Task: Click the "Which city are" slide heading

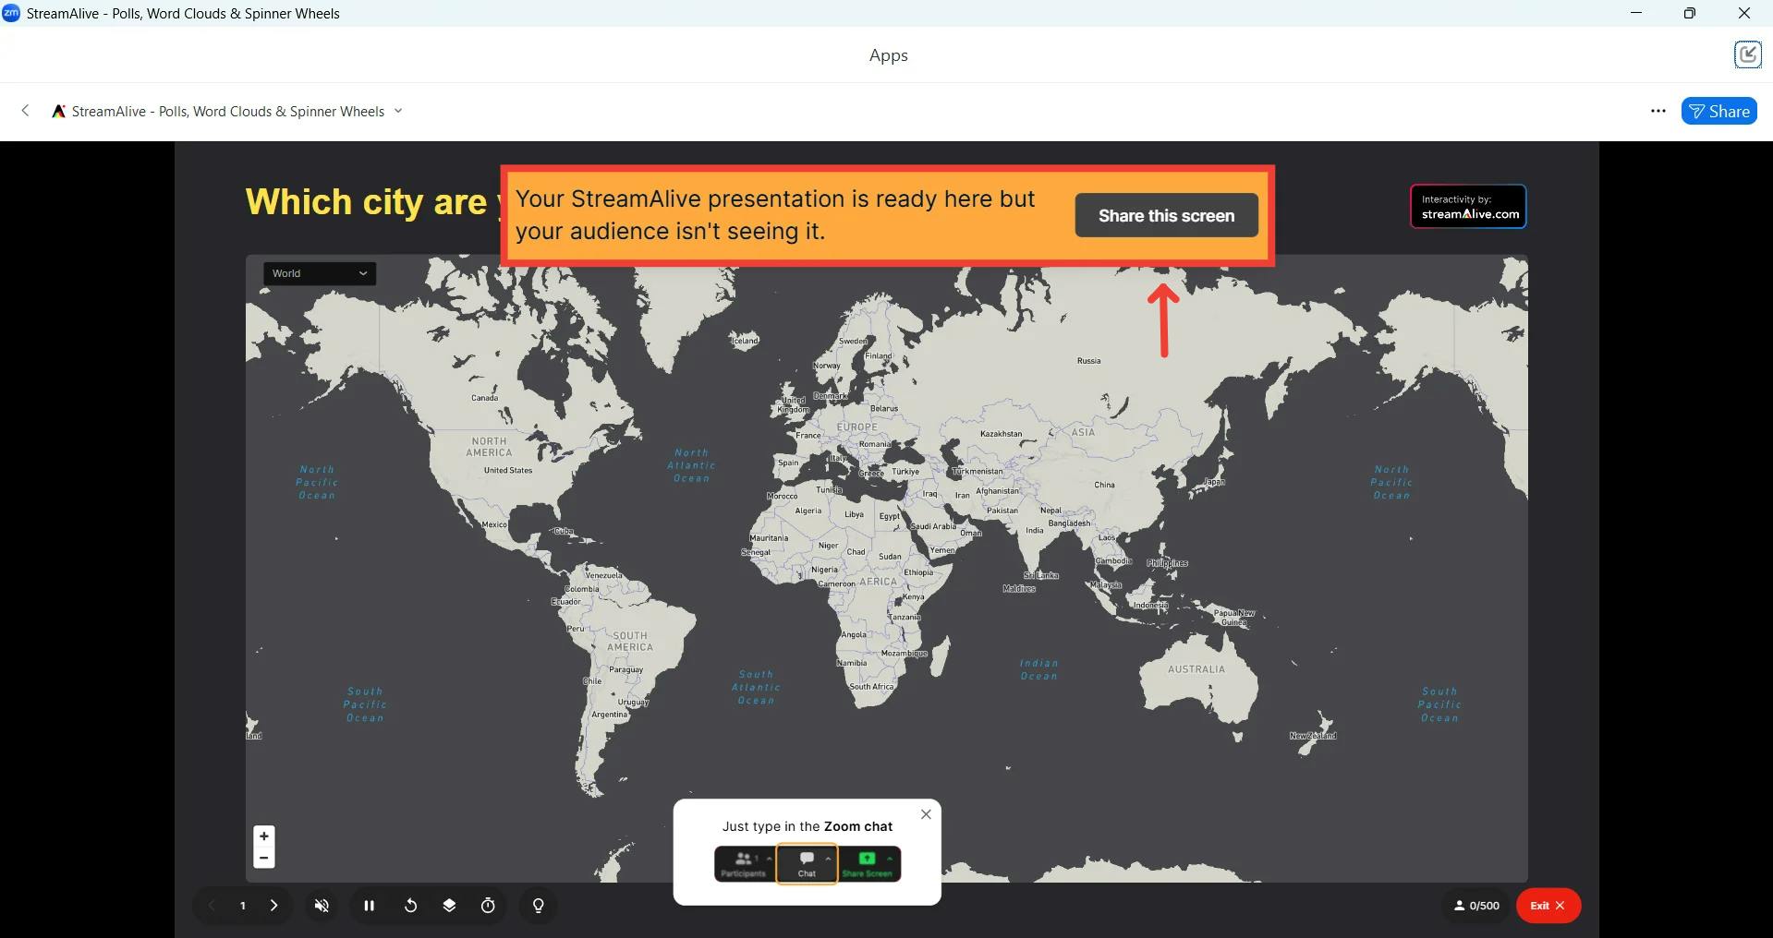Action: pyautogui.click(x=366, y=202)
